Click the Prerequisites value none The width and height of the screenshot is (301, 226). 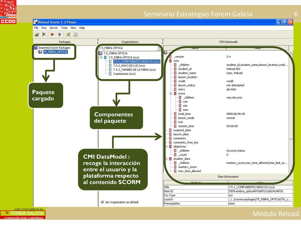pos(260,204)
